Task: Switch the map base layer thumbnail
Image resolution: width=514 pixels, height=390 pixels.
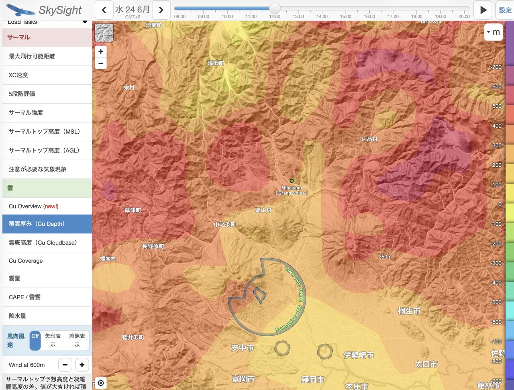Action: 104,33
